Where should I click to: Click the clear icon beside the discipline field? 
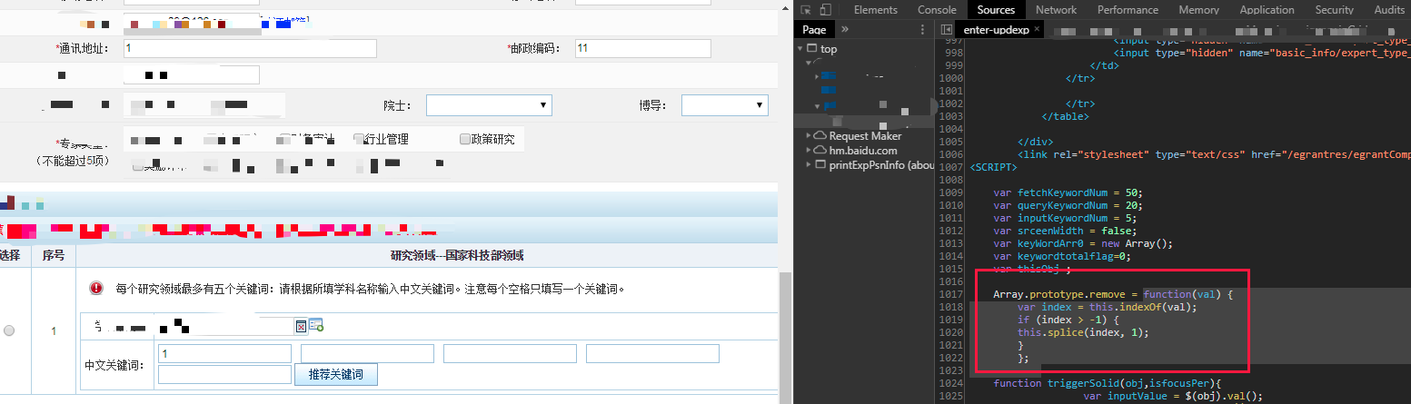pos(301,326)
